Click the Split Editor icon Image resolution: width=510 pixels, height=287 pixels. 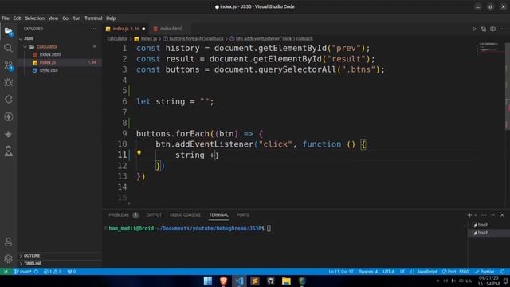[x=492, y=29]
